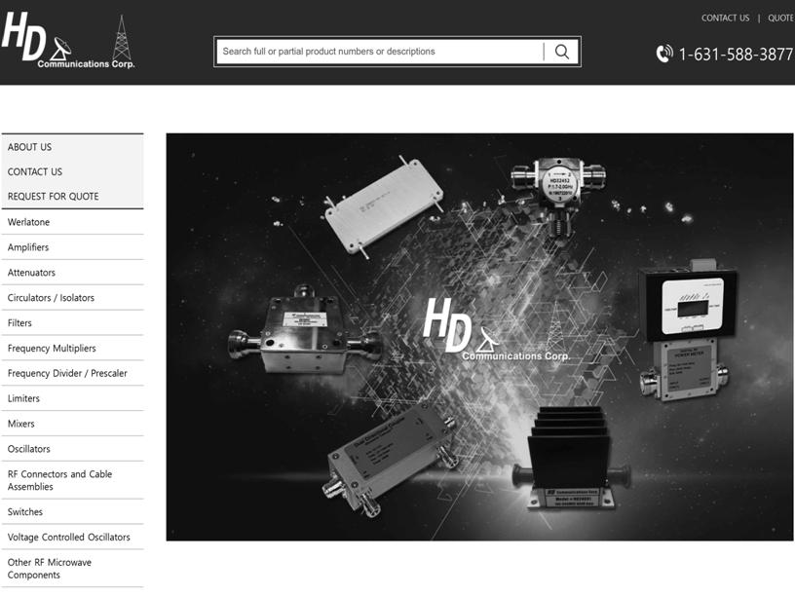Open the Limiters category
795x596 pixels.
pos(72,398)
